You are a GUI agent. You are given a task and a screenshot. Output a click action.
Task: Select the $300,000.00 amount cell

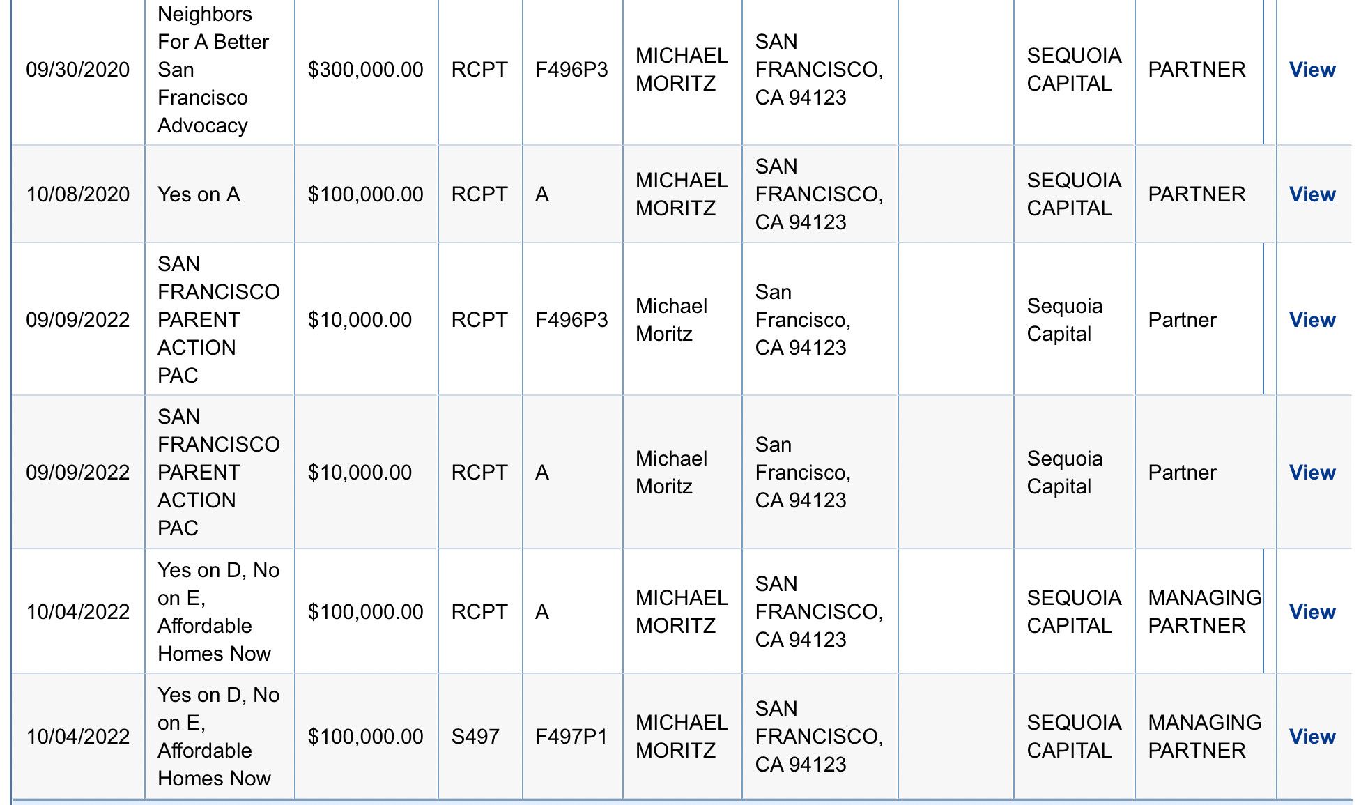tap(365, 70)
